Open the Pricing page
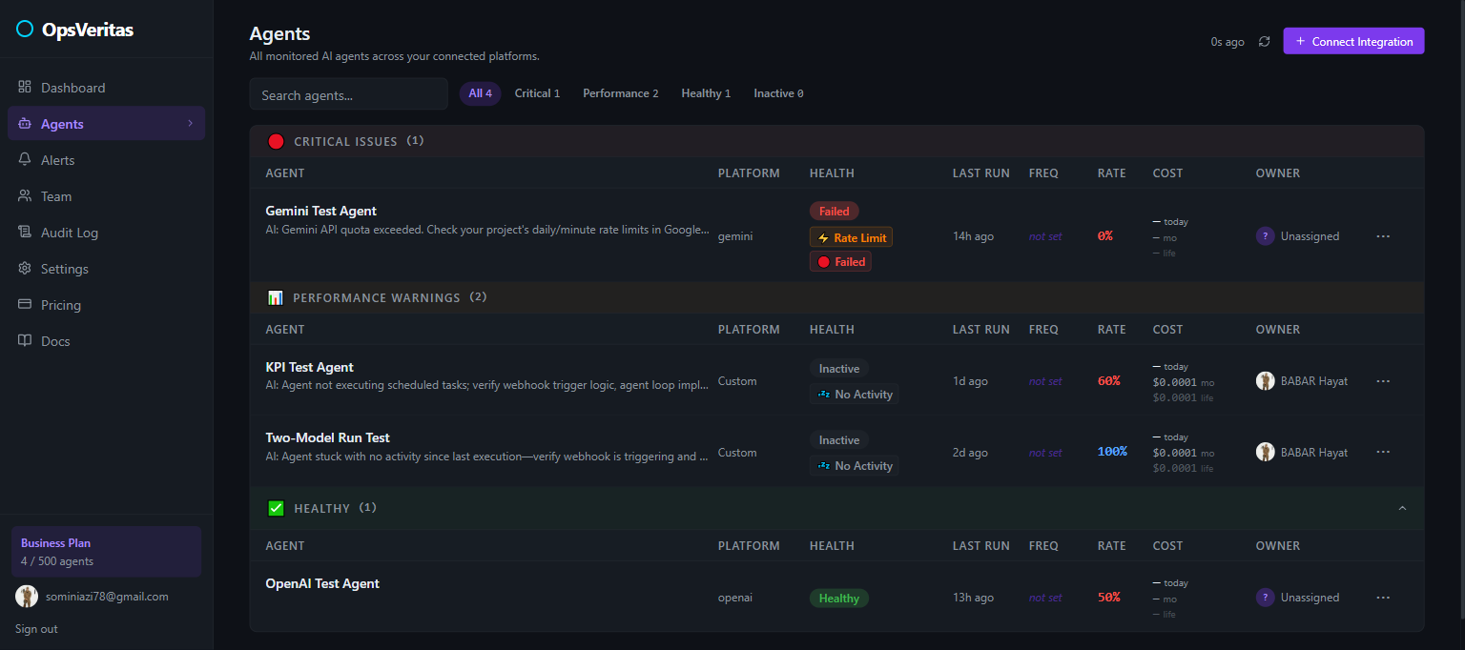Image resolution: width=1465 pixels, height=650 pixels. pos(106,305)
